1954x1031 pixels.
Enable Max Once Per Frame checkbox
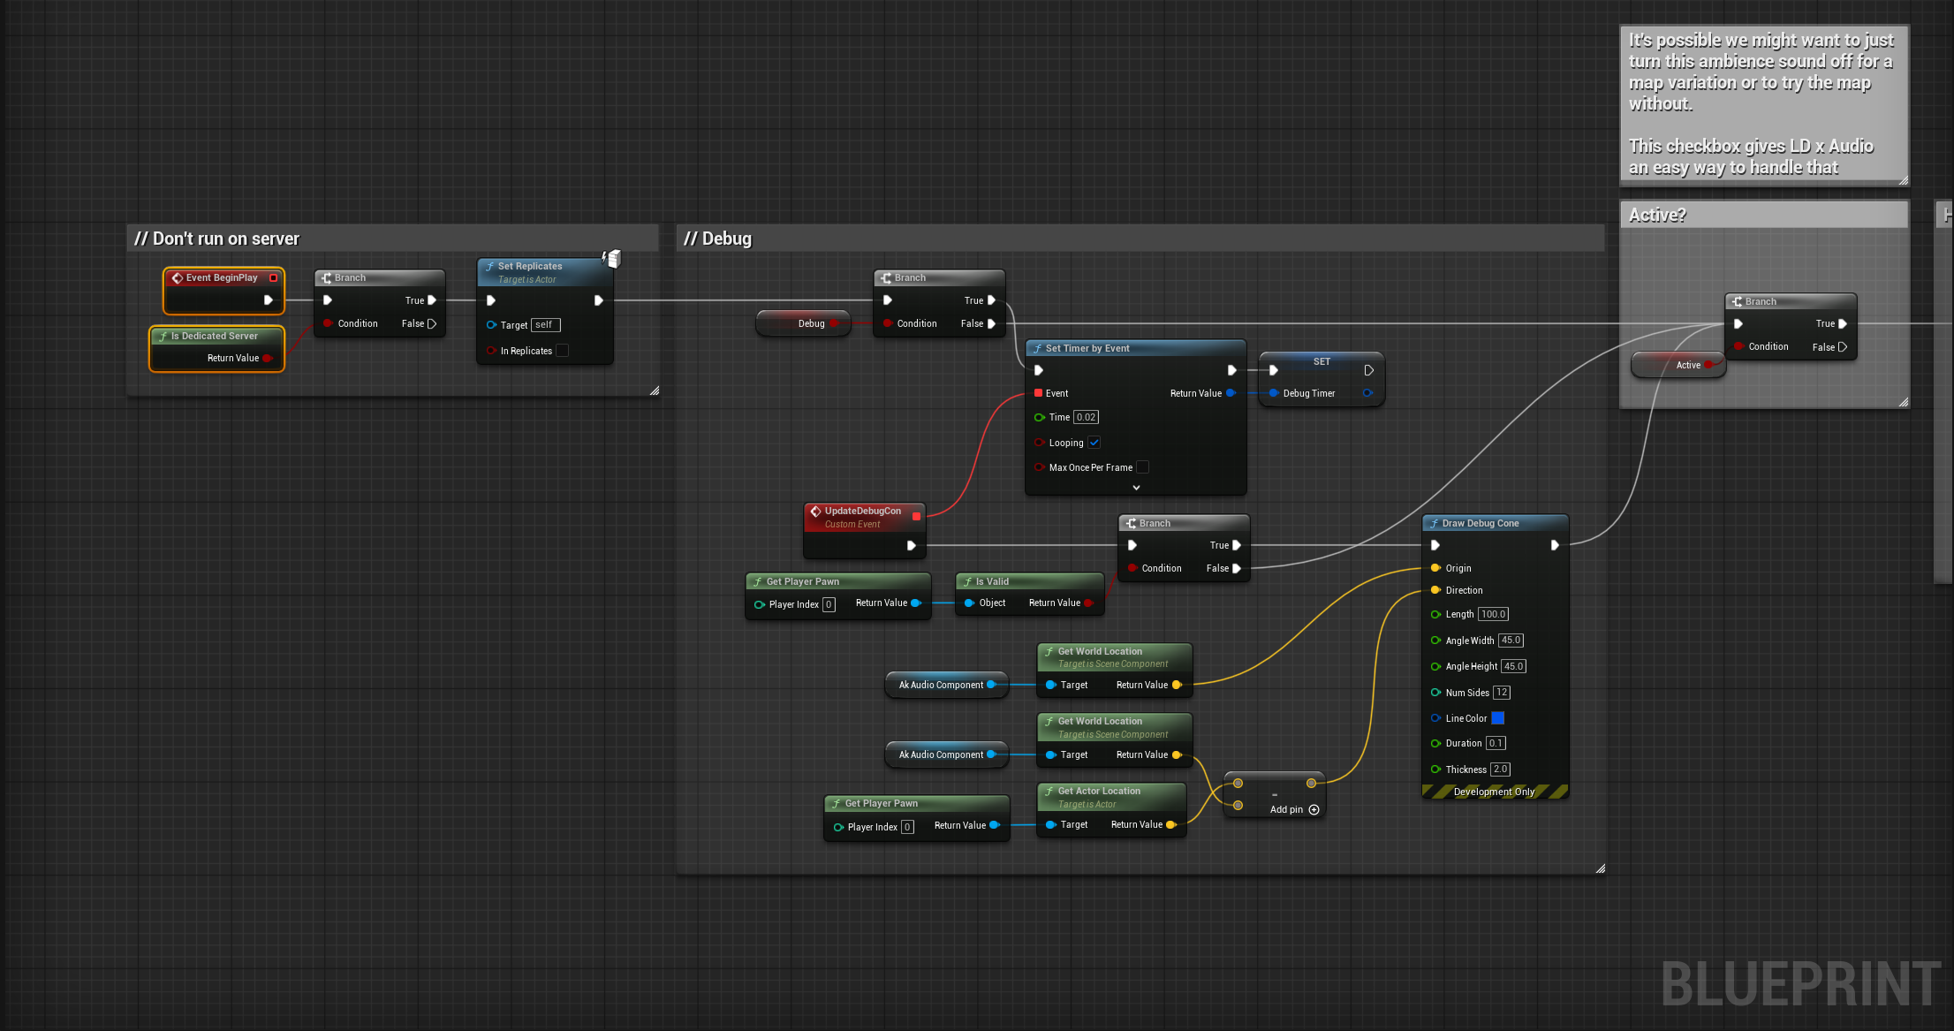click(x=1142, y=467)
